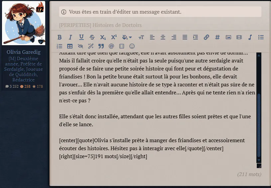Add hidden spoiler text with crossed-eye icon
Screen dimensions: 271x188
(80, 46)
